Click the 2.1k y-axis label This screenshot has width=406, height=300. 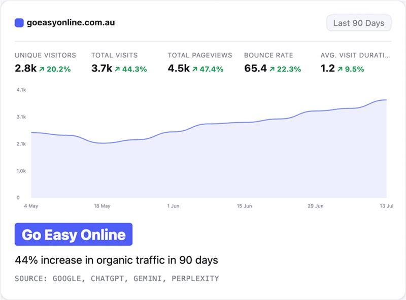point(21,144)
